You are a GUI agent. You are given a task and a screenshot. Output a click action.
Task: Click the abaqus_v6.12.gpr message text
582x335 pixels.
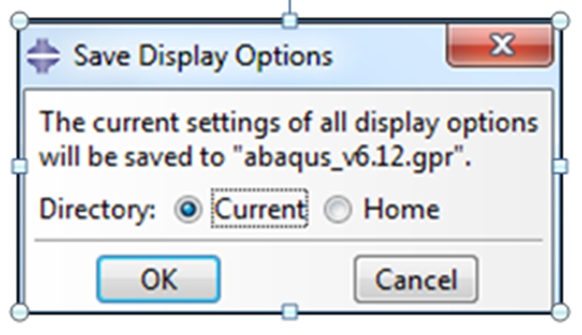[288, 140]
